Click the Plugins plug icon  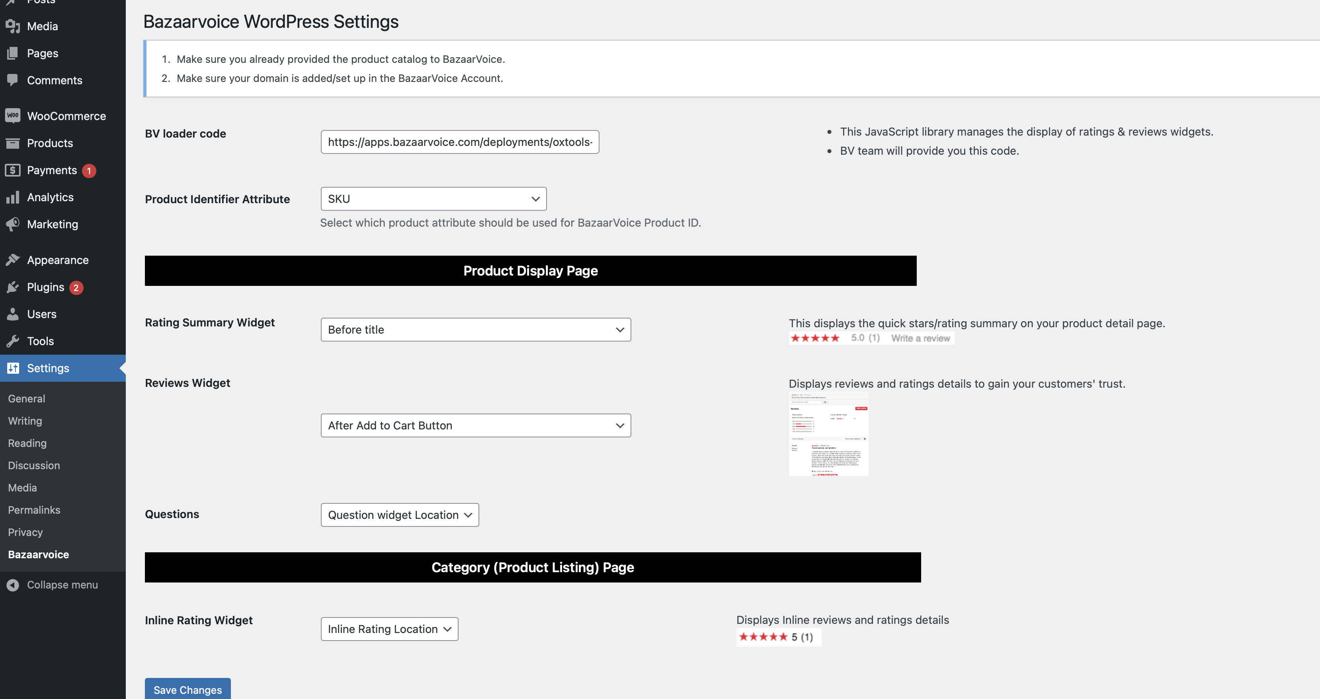click(x=13, y=287)
